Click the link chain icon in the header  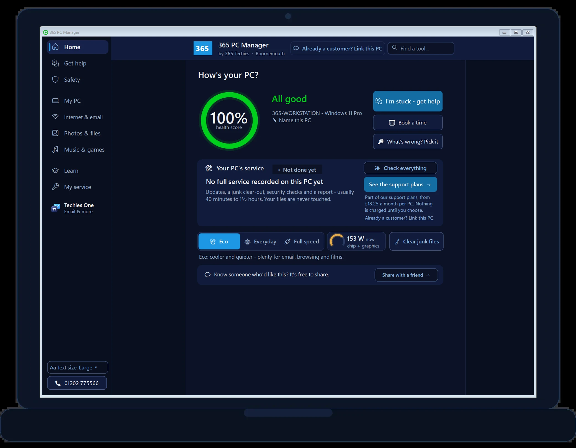(296, 48)
